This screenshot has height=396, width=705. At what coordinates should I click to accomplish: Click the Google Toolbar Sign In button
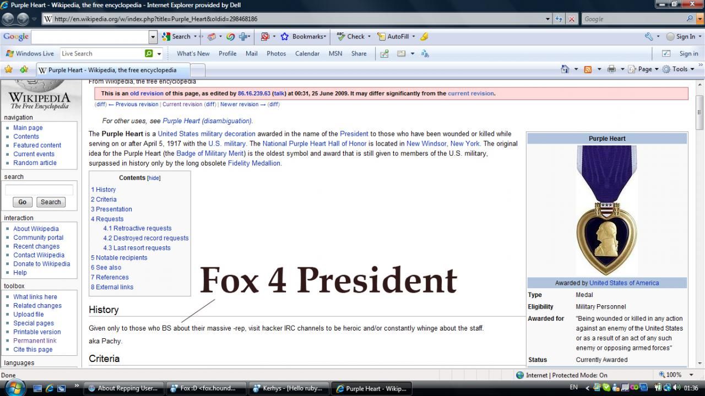click(681, 36)
